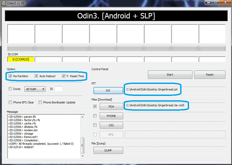Click the 'Removed!!' log entry
The image size is (232, 165).
tap(23, 137)
